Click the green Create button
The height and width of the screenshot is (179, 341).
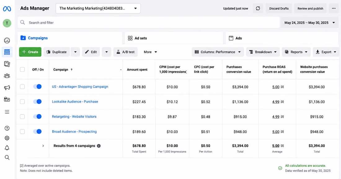coord(30,52)
